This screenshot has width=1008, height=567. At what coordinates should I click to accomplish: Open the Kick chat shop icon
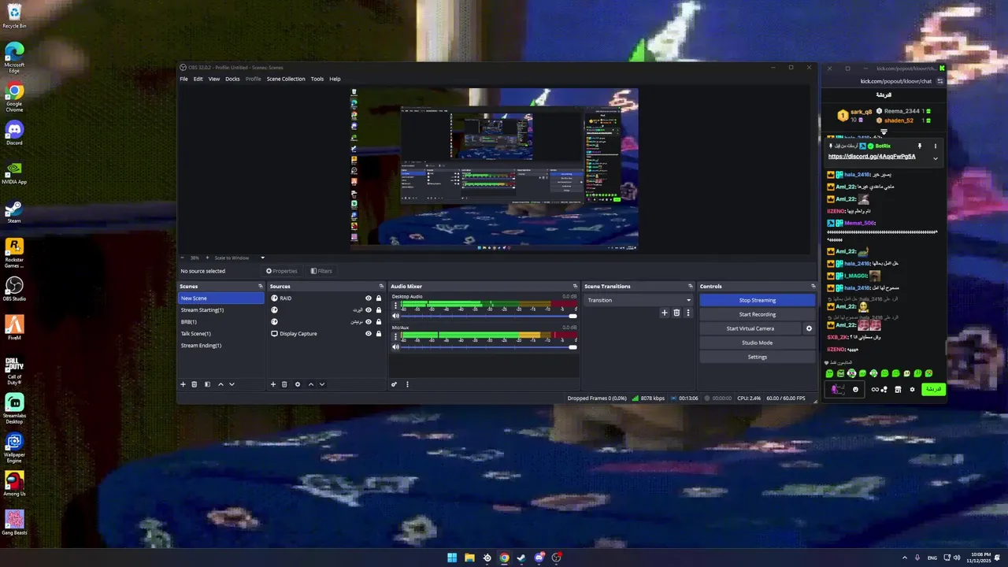898,390
